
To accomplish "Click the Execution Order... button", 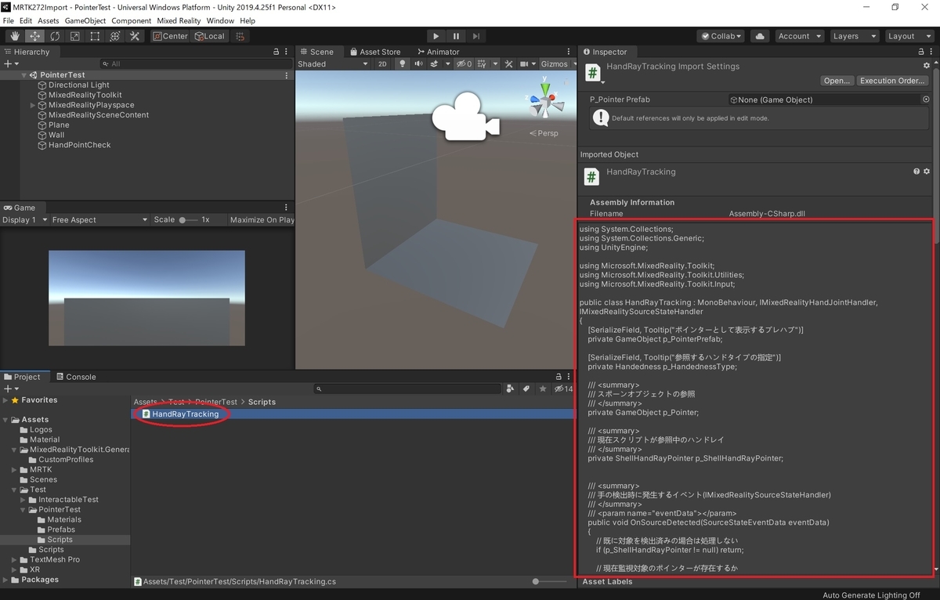I will (x=892, y=81).
